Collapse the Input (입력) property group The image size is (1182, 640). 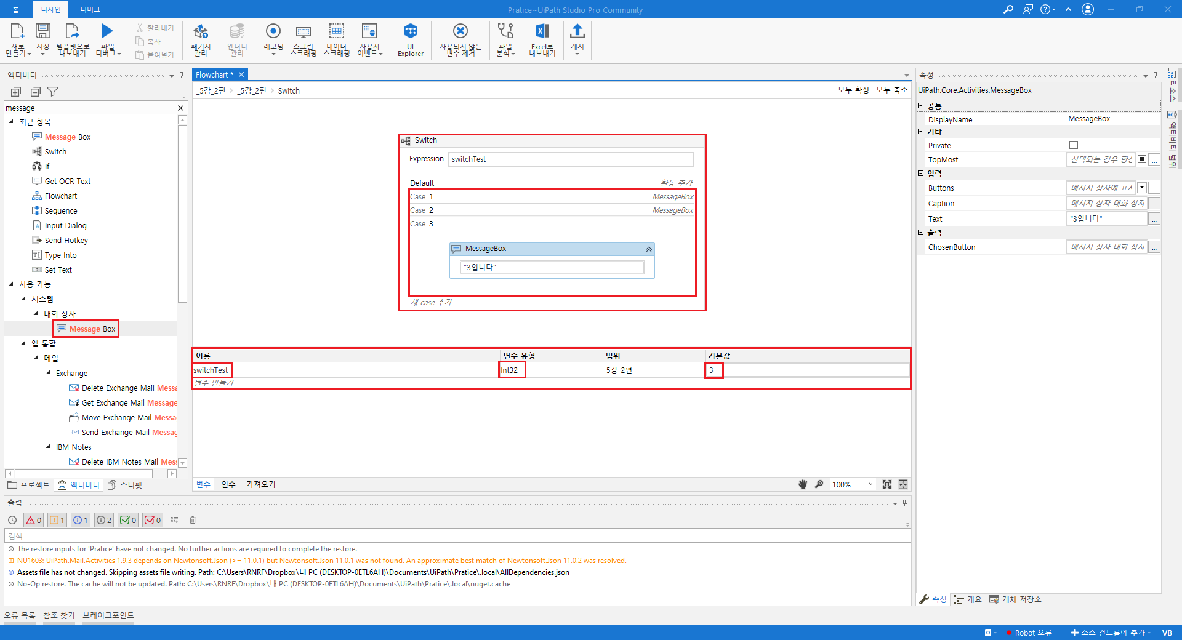point(921,174)
